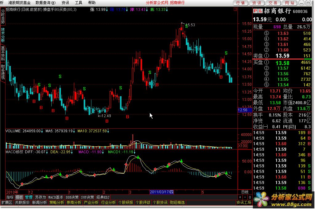Click the MA10 volume down arrow
Screen dimensions: 315x209
[x=108, y=131]
